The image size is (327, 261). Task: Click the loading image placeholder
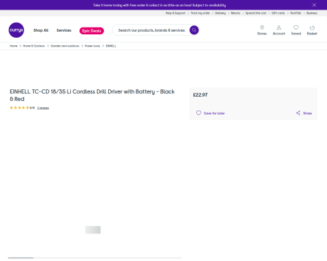tap(93, 230)
